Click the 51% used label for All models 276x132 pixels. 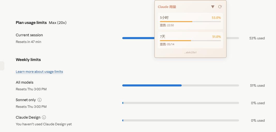click(x=257, y=85)
